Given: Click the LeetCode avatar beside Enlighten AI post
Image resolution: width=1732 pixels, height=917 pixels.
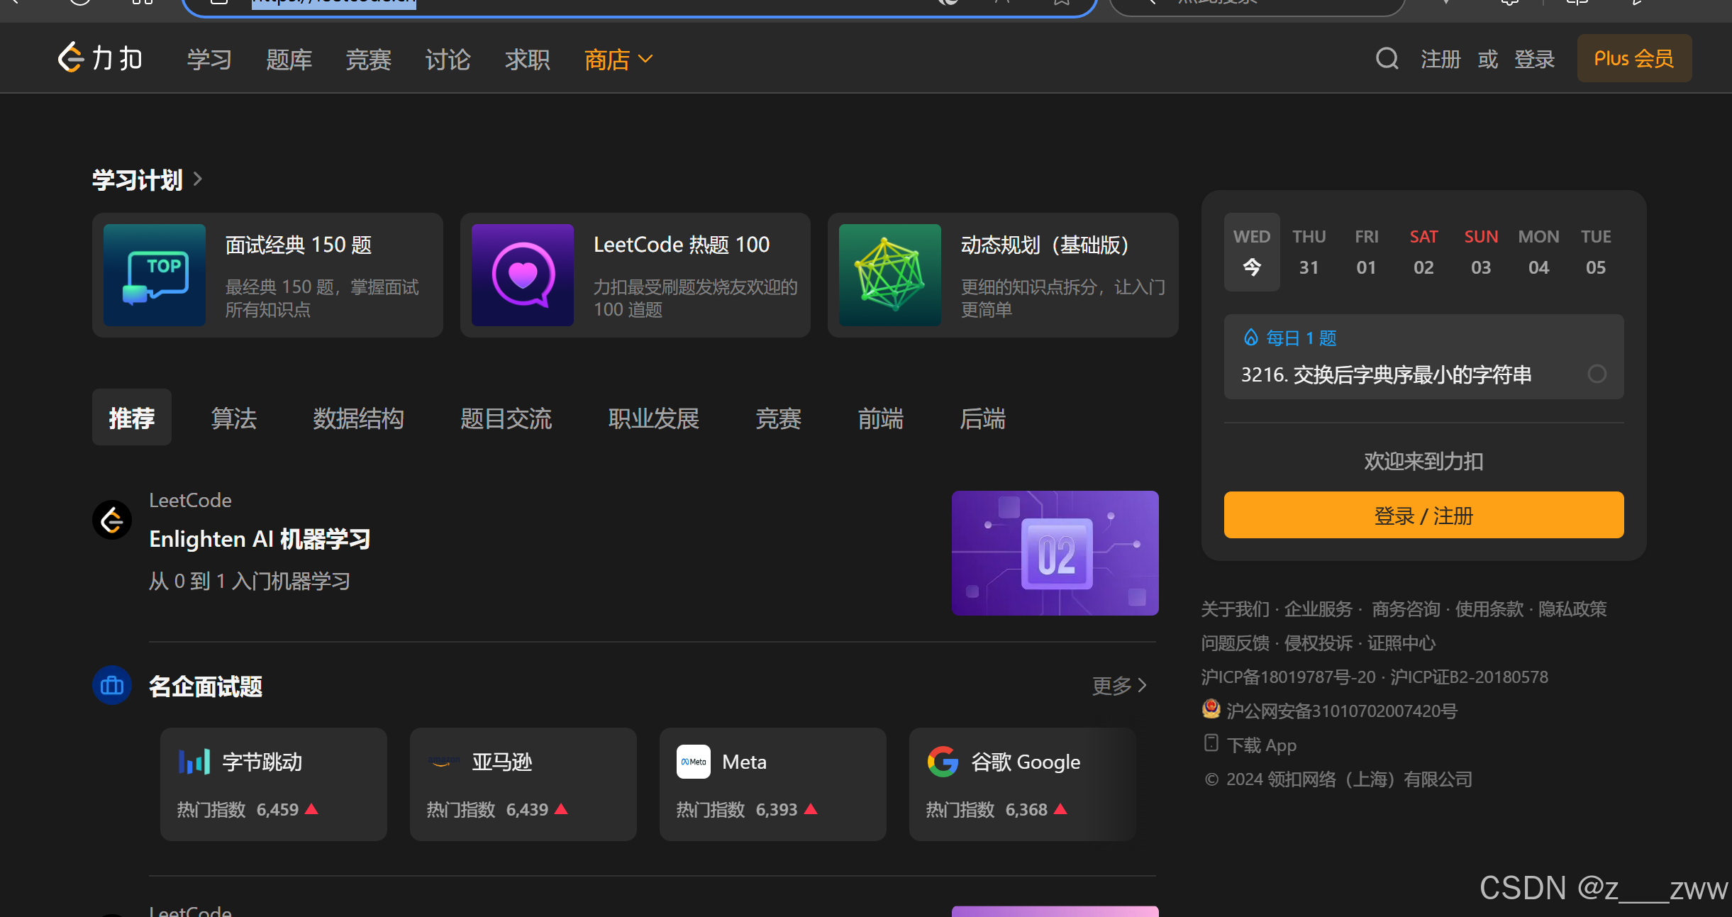Looking at the screenshot, I should pyautogui.click(x=112, y=520).
